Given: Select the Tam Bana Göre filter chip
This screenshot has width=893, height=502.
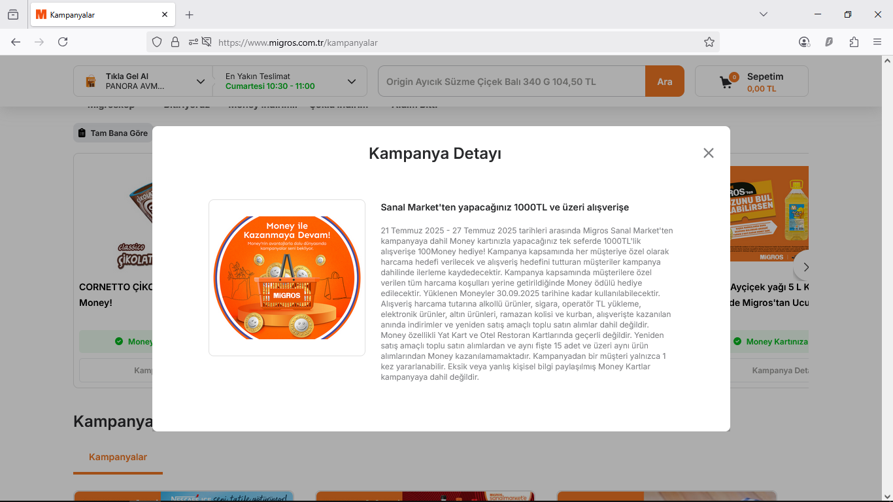Looking at the screenshot, I should [x=112, y=133].
